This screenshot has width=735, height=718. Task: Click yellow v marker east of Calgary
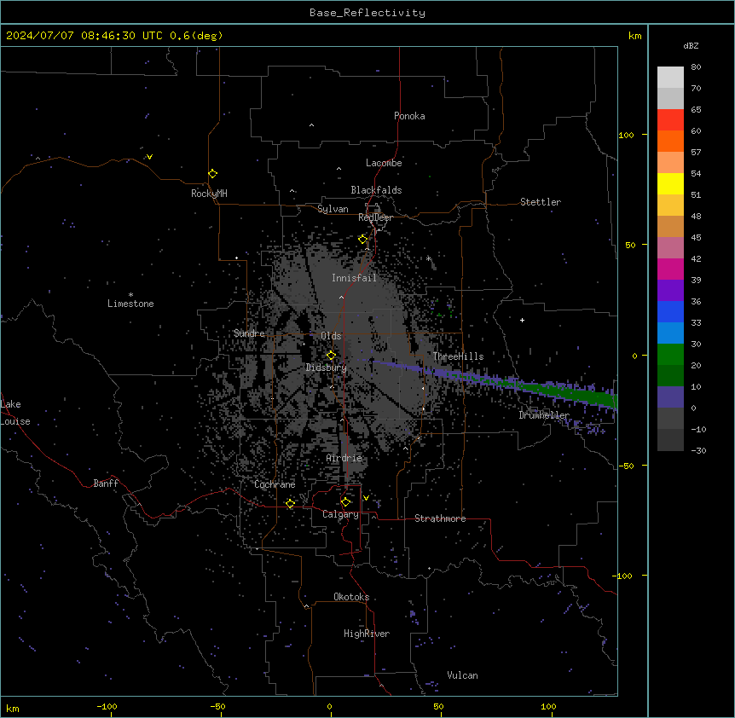tap(366, 498)
